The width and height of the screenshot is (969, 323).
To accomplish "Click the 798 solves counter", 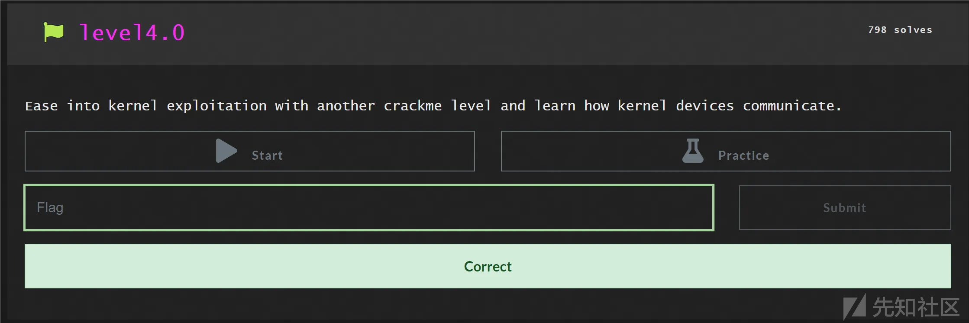I will coord(900,30).
